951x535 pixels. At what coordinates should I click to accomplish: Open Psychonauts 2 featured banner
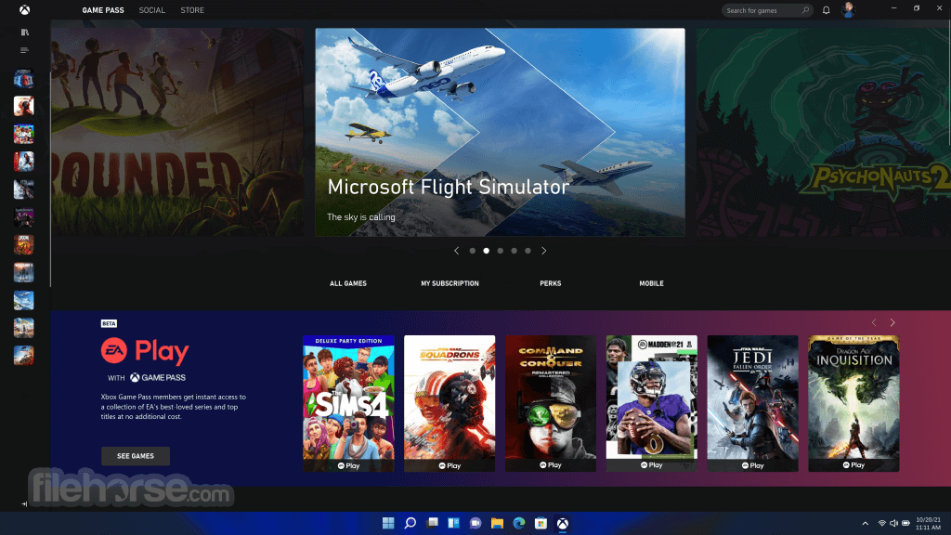pyautogui.click(x=824, y=132)
